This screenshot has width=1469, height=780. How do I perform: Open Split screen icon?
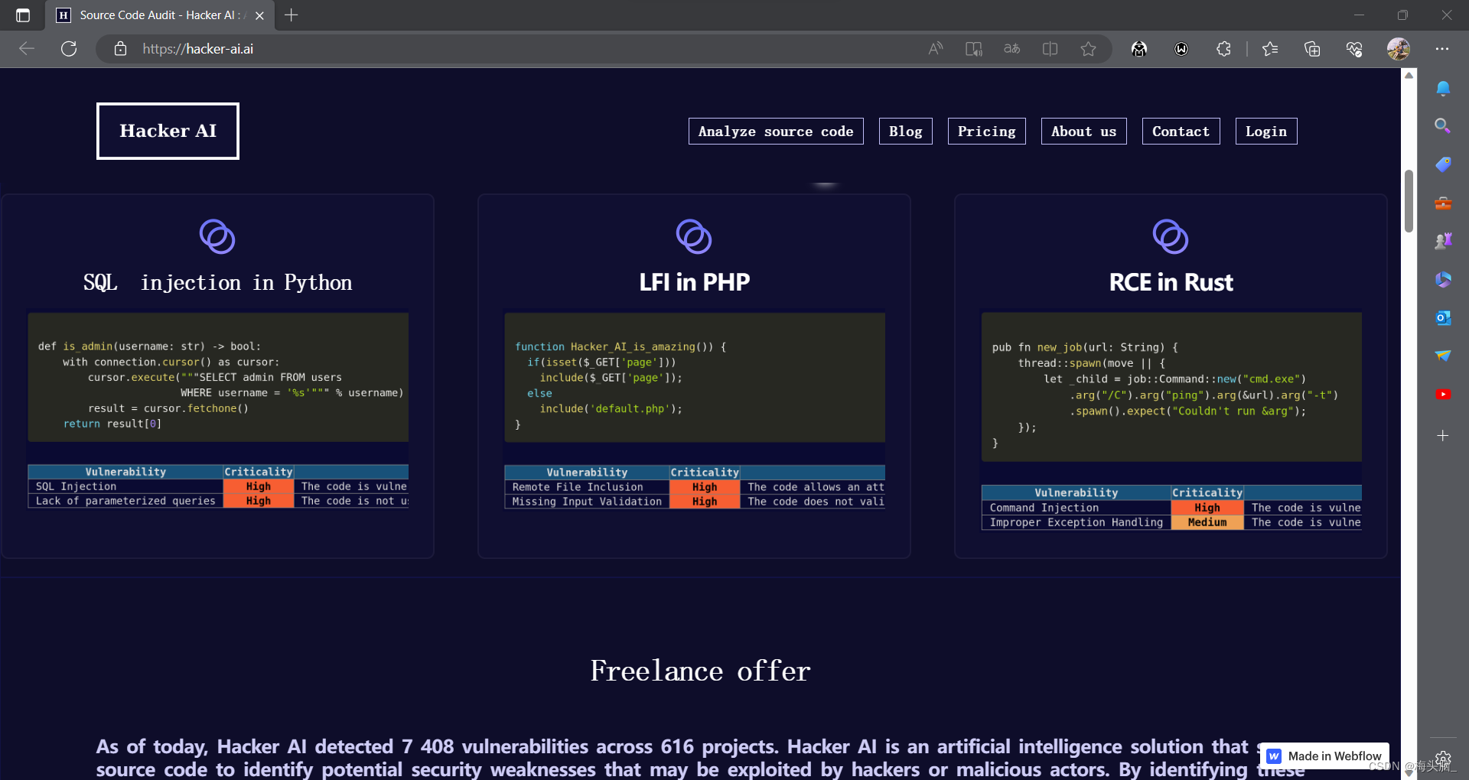click(1050, 49)
